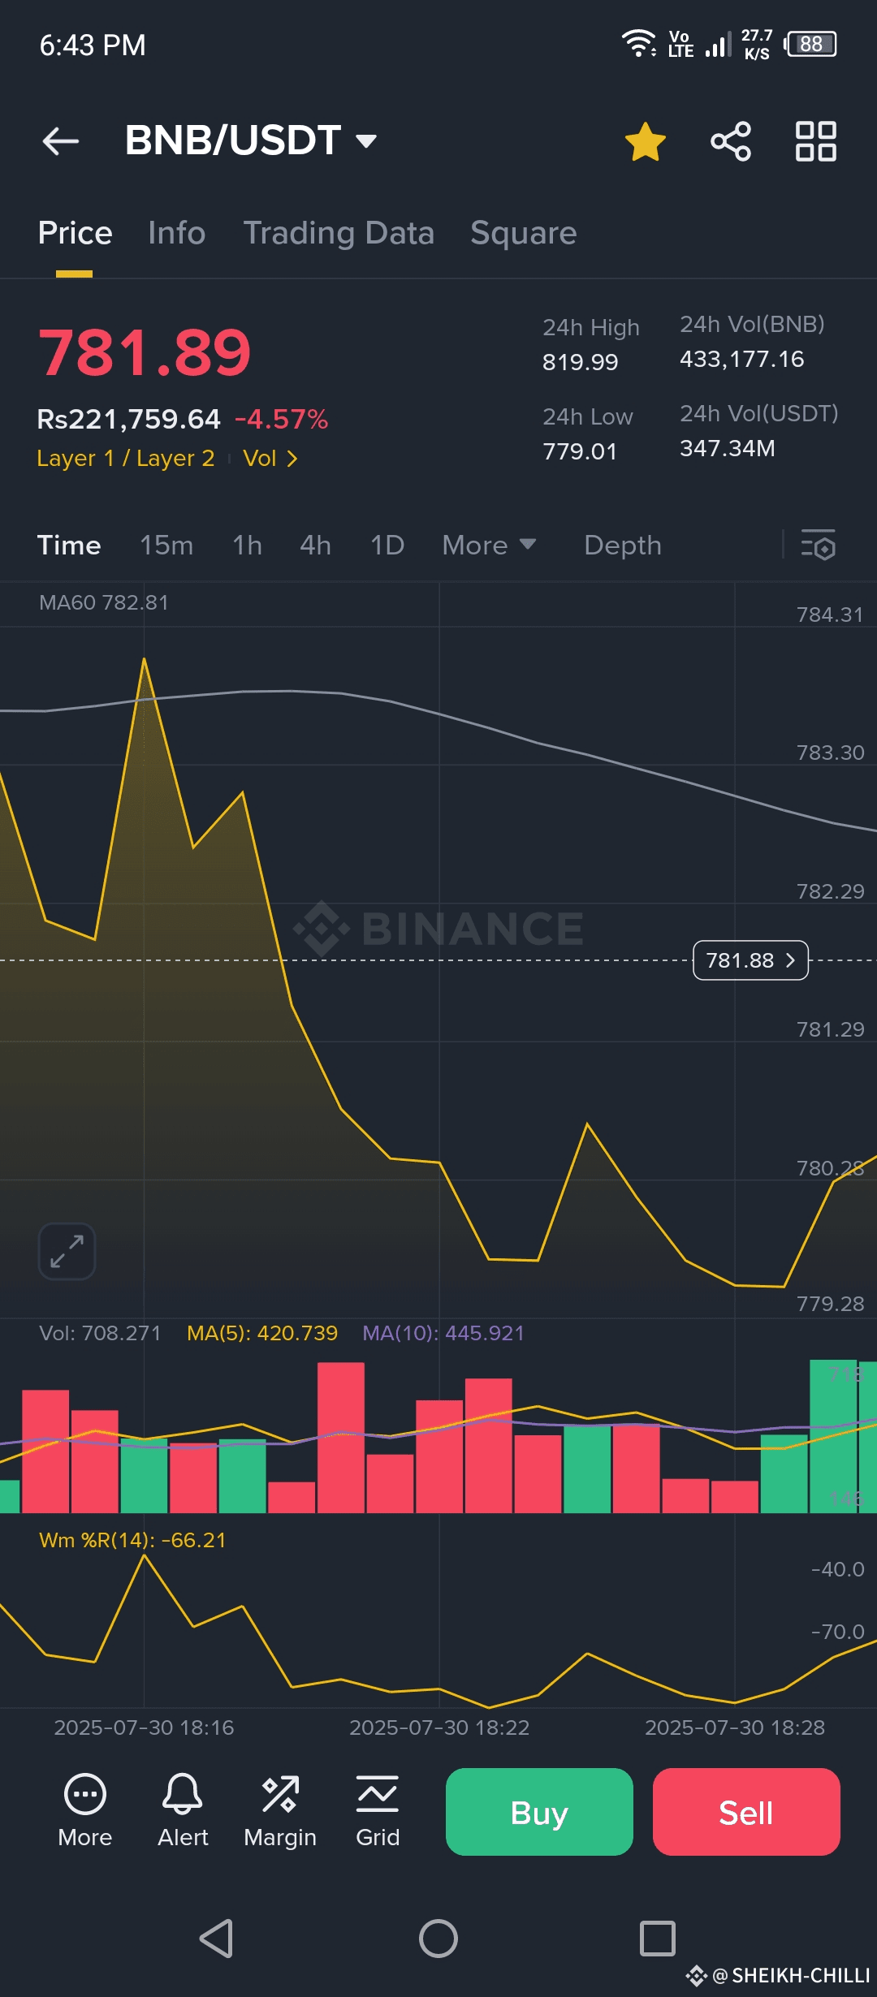877x1997 pixels.
Task: Select the 1h chart interval
Action: tap(247, 546)
